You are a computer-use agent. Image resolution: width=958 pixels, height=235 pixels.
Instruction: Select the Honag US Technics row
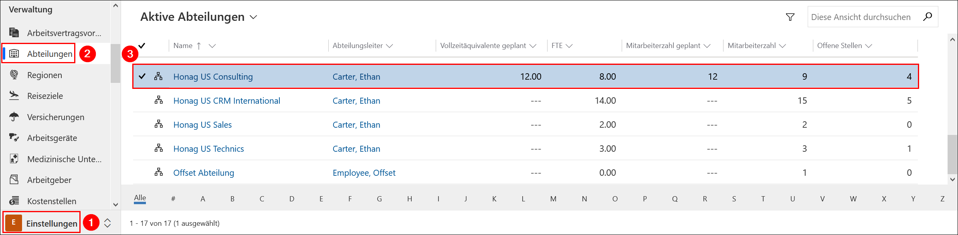point(142,149)
